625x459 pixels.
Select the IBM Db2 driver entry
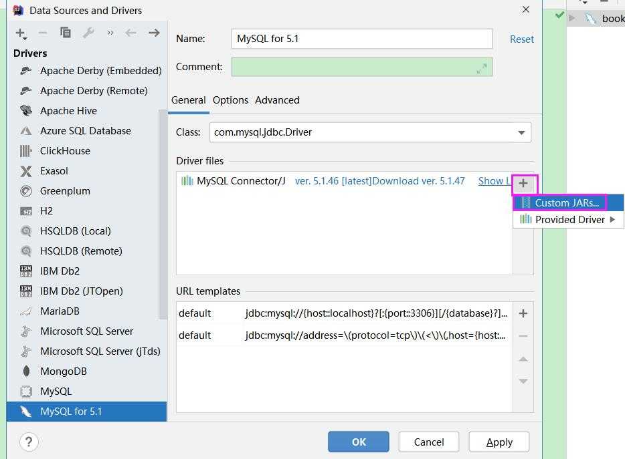(x=86, y=271)
